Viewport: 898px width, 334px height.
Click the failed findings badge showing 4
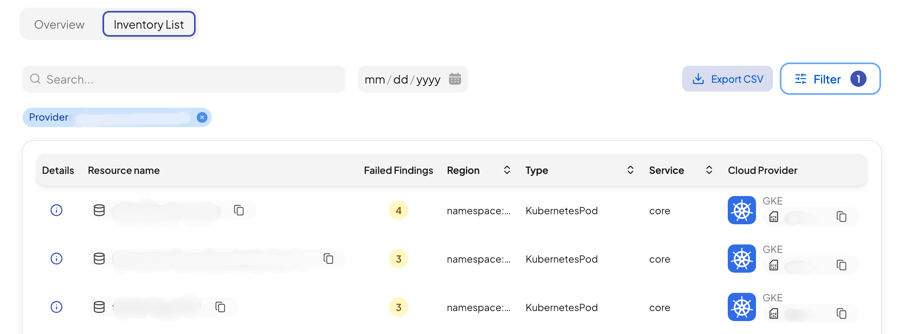coord(399,210)
